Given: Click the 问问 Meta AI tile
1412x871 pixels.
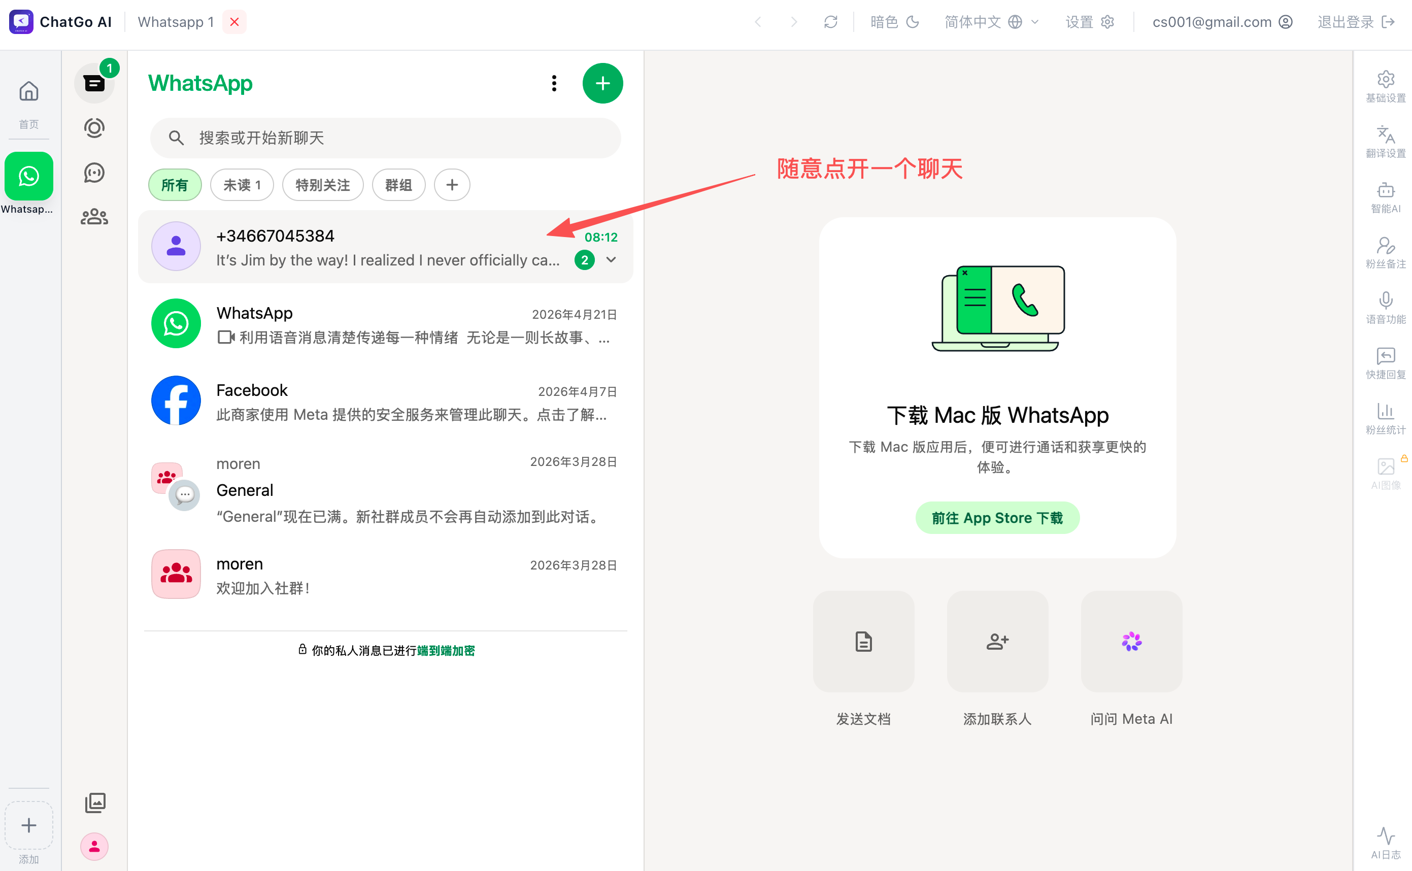Looking at the screenshot, I should [x=1131, y=642].
